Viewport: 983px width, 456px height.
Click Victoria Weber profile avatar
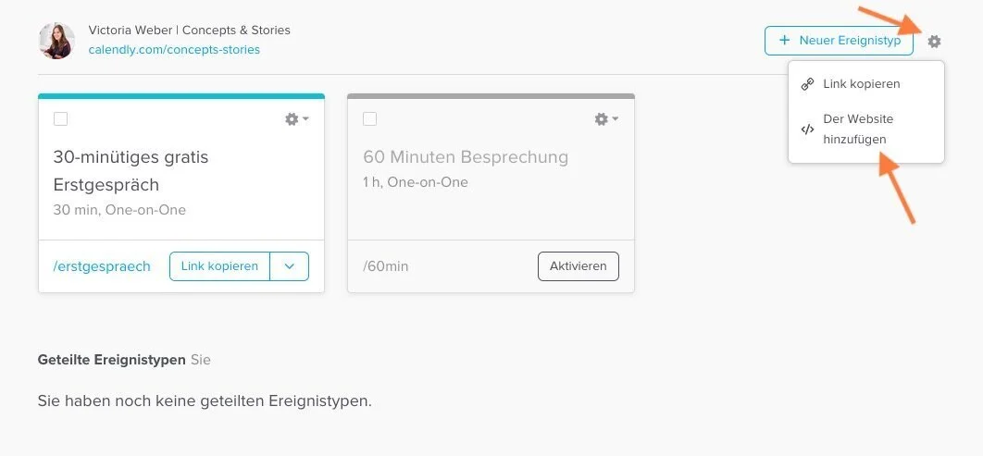56,41
